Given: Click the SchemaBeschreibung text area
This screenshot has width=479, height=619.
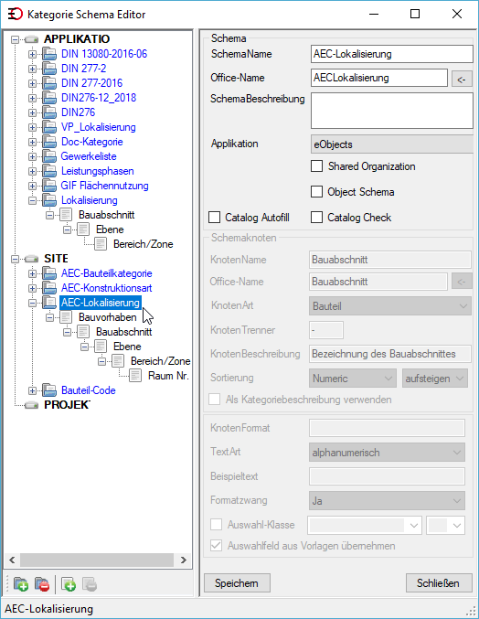Looking at the screenshot, I should coord(392,111).
